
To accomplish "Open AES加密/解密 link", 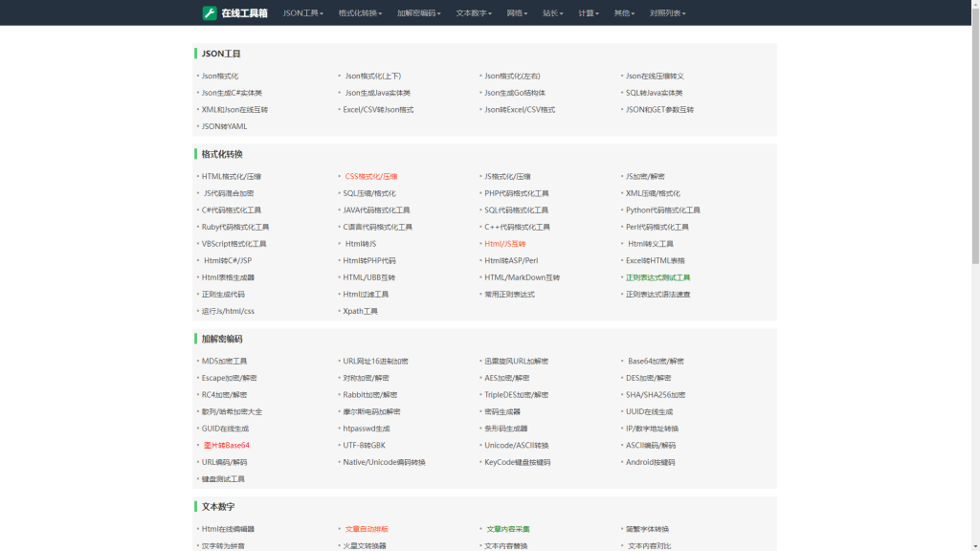I will pos(507,379).
